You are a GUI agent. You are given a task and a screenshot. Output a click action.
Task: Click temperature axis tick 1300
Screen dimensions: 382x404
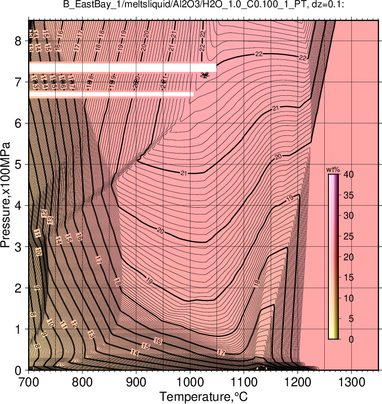(351, 382)
